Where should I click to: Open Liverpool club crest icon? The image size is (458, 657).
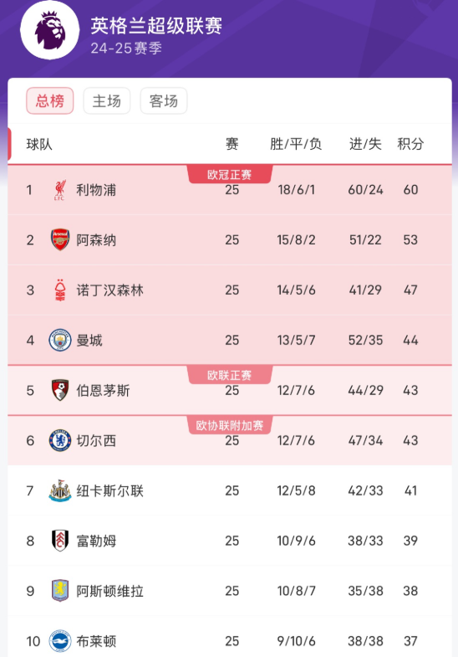(60, 190)
